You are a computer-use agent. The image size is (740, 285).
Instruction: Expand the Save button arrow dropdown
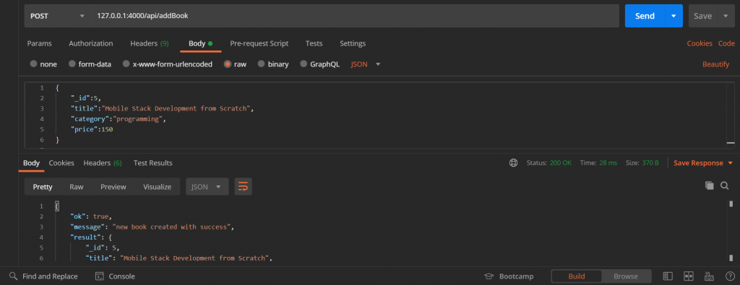point(726,16)
